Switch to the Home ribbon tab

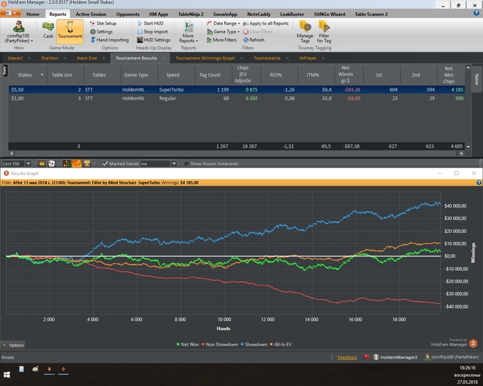click(x=32, y=14)
